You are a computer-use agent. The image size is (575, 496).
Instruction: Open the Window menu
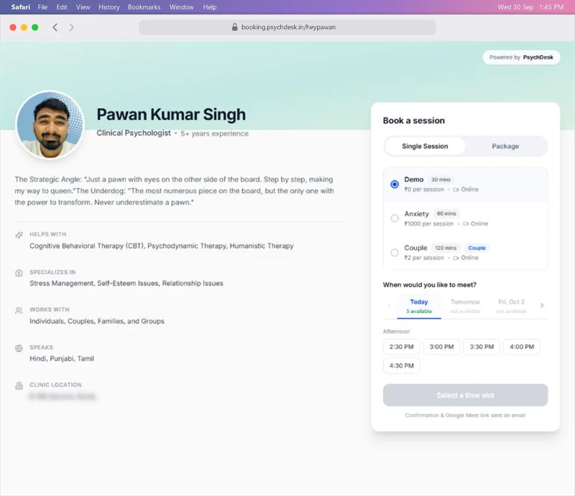[182, 7]
